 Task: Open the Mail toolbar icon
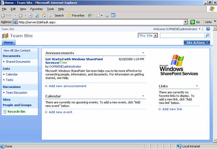[98, 15]
